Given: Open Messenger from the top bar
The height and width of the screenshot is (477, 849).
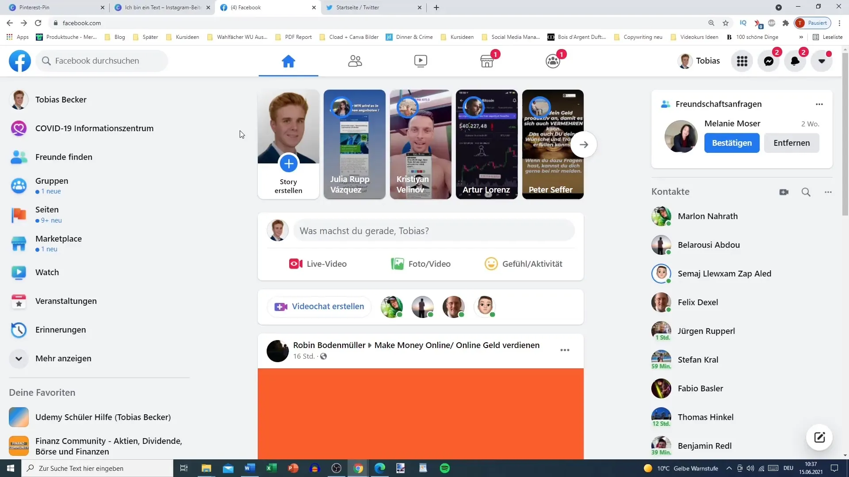Looking at the screenshot, I should tap(769, 61).
